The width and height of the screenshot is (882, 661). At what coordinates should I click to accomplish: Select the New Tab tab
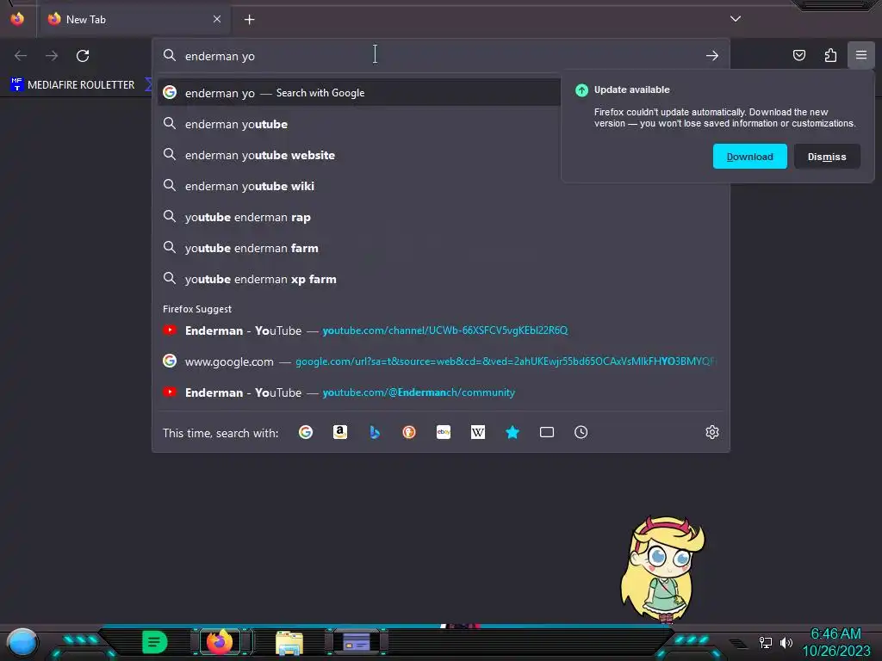(135, 19)
